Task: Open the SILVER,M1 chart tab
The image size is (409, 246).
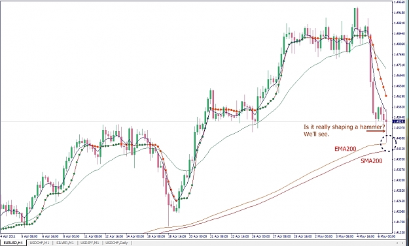Action: tap(65, 243)
